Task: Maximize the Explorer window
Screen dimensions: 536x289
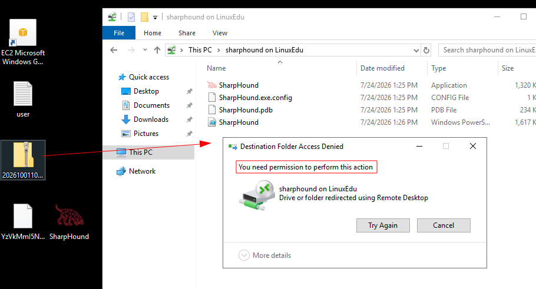Action: [x=524, y=16]
